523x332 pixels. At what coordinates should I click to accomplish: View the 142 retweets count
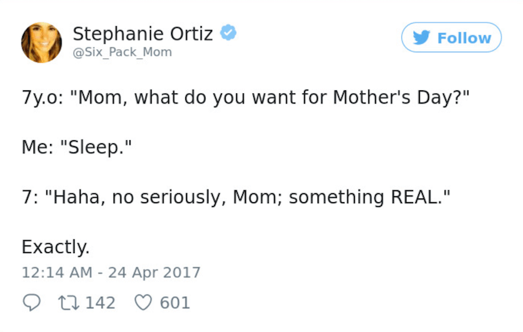tap(100, 303)
